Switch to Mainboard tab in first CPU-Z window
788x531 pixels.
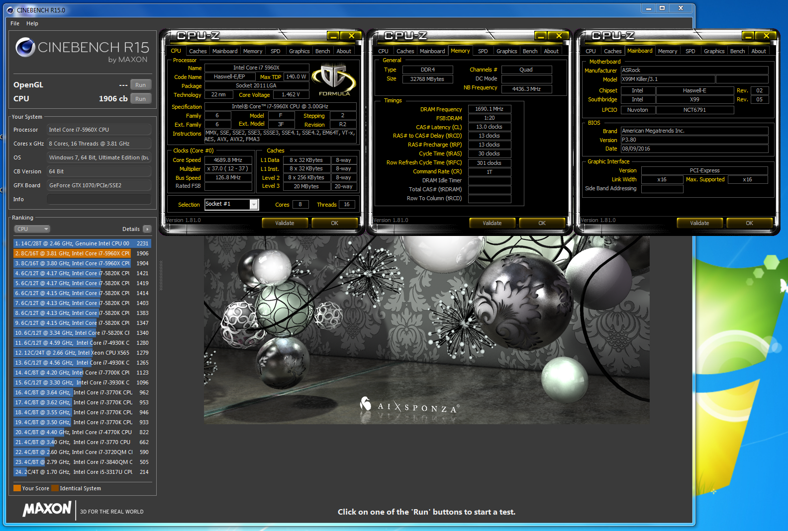[225, 51]
